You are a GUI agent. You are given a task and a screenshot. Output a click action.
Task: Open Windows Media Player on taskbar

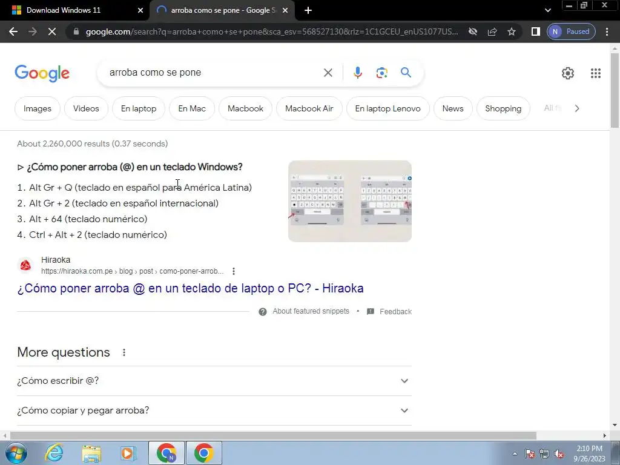tap(128, 453)
